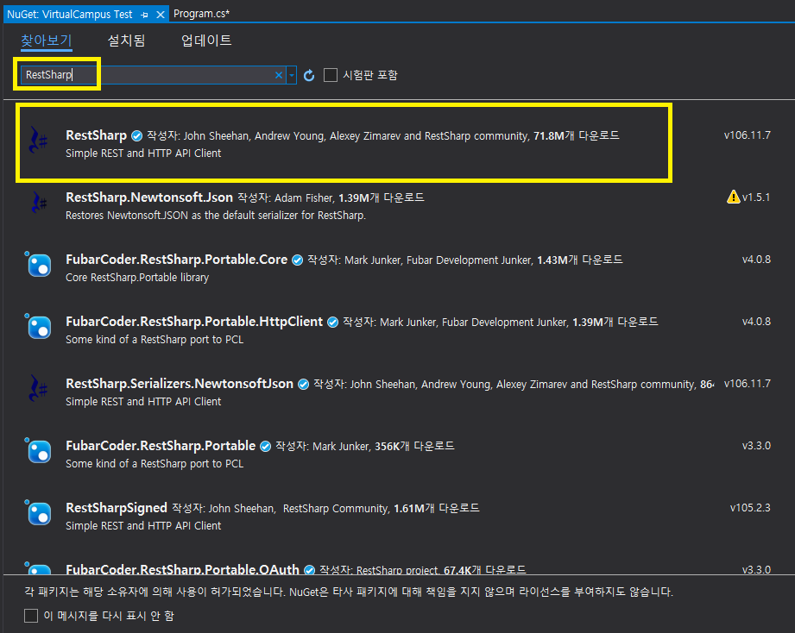
Task: Pin the NuGet: VirtualCampus Test tab
Action: pos(144,15)
